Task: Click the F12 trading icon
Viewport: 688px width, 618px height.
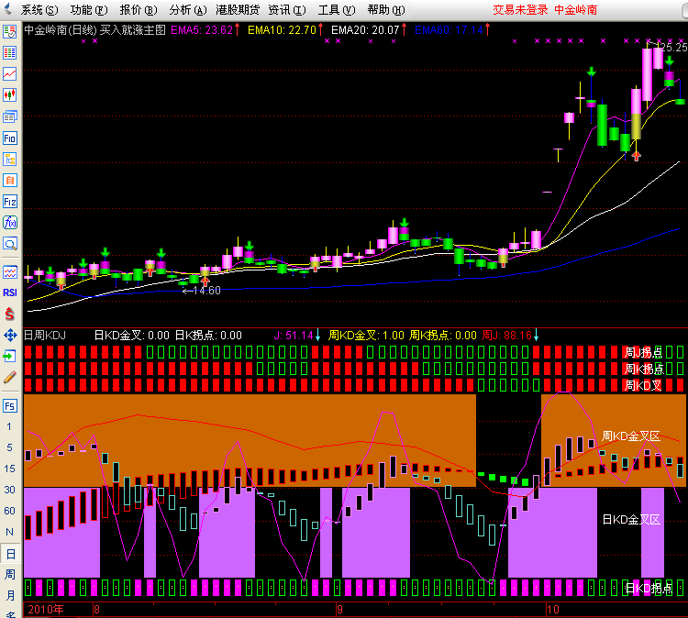Action: [x=10, y=202]
